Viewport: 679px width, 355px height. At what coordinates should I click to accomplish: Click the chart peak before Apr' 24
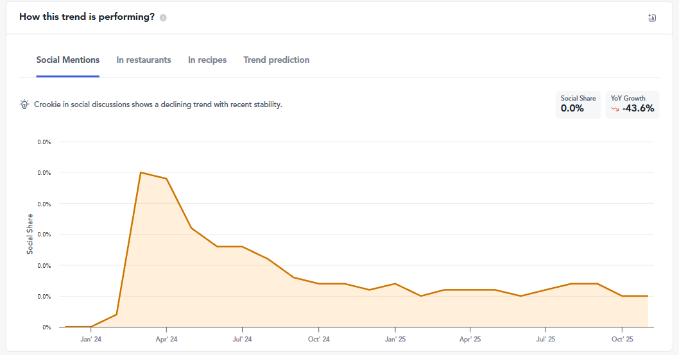coord(141,172)
